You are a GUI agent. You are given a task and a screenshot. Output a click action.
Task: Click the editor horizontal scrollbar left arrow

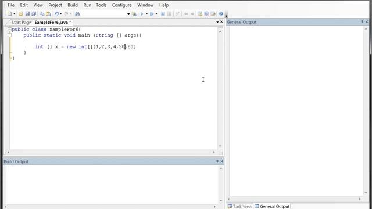click(8, 152)
